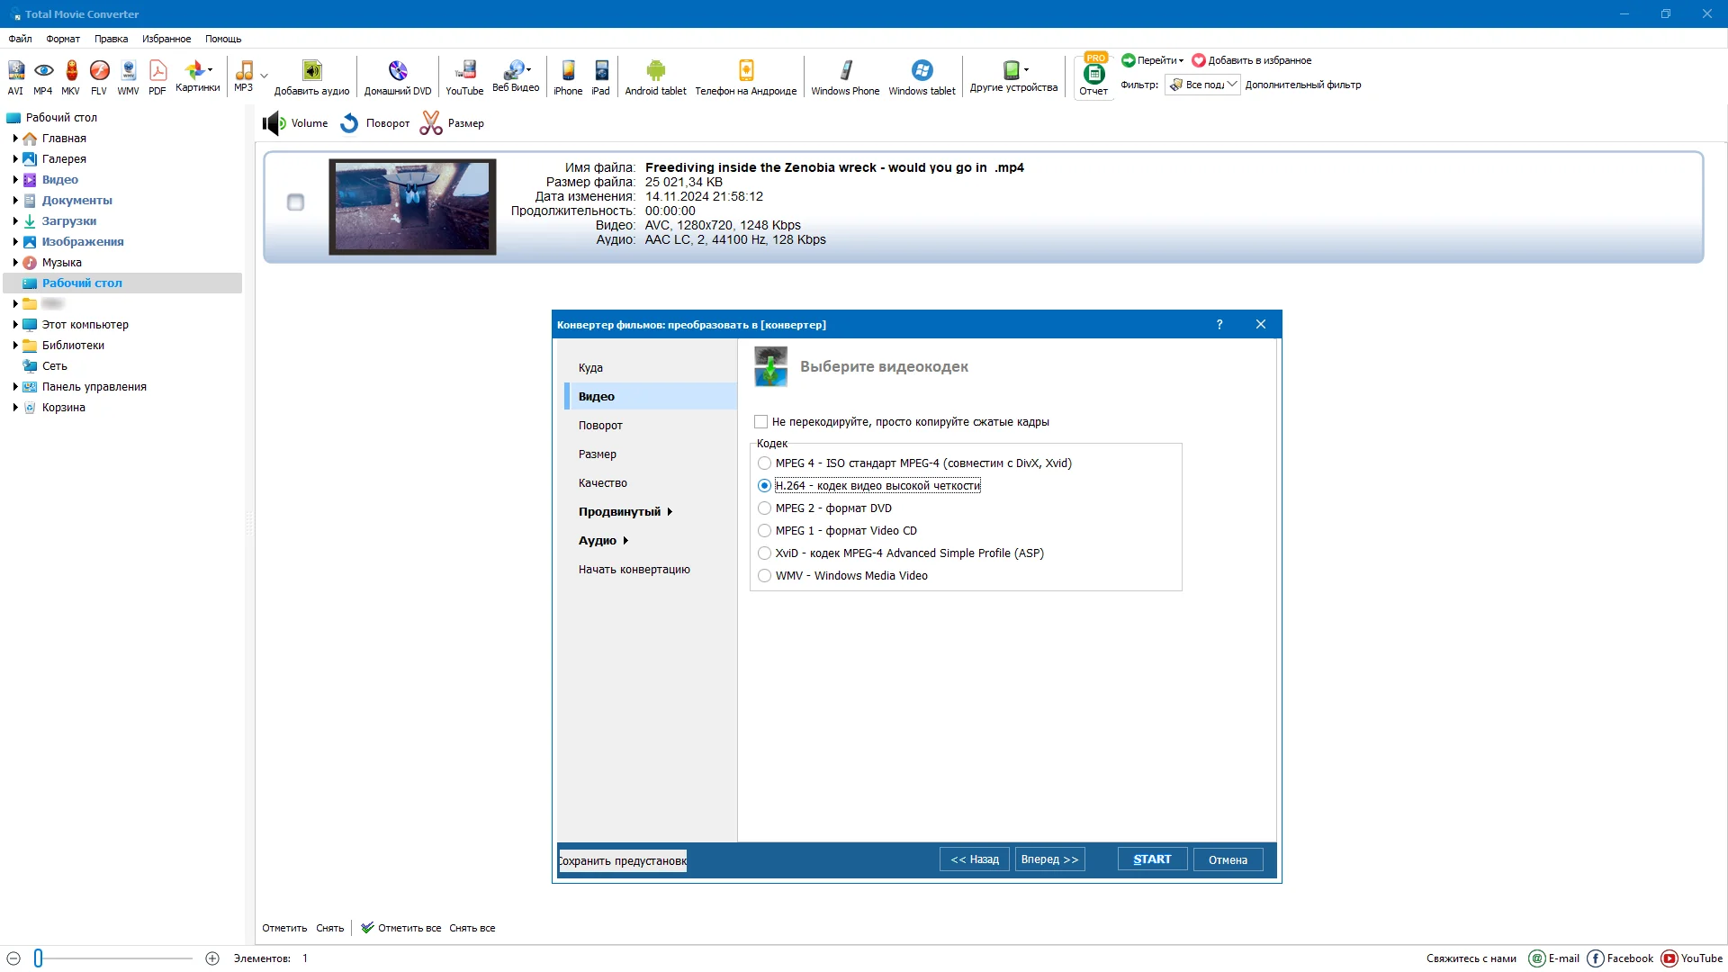Image resolution: width=1728 pixels, height=972 pixels.
Task: Expand the Видео tree node
Action: (15, 180)
